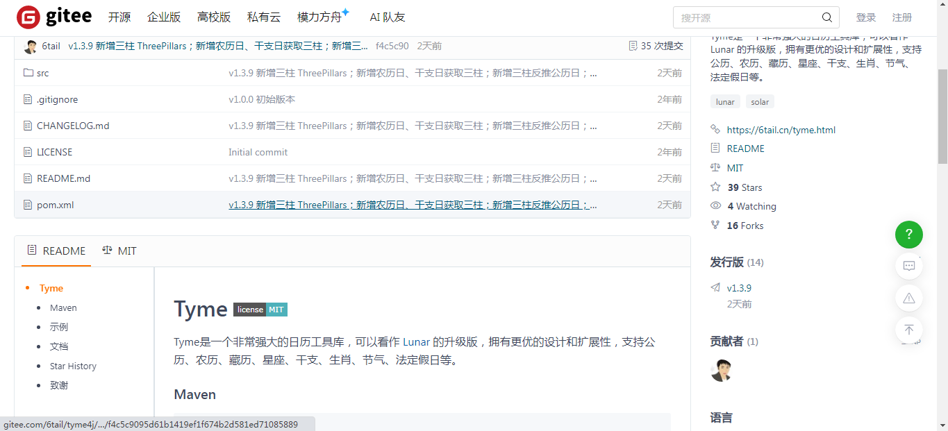Click the contributor avatar thumbnail

tap(722, 371)
